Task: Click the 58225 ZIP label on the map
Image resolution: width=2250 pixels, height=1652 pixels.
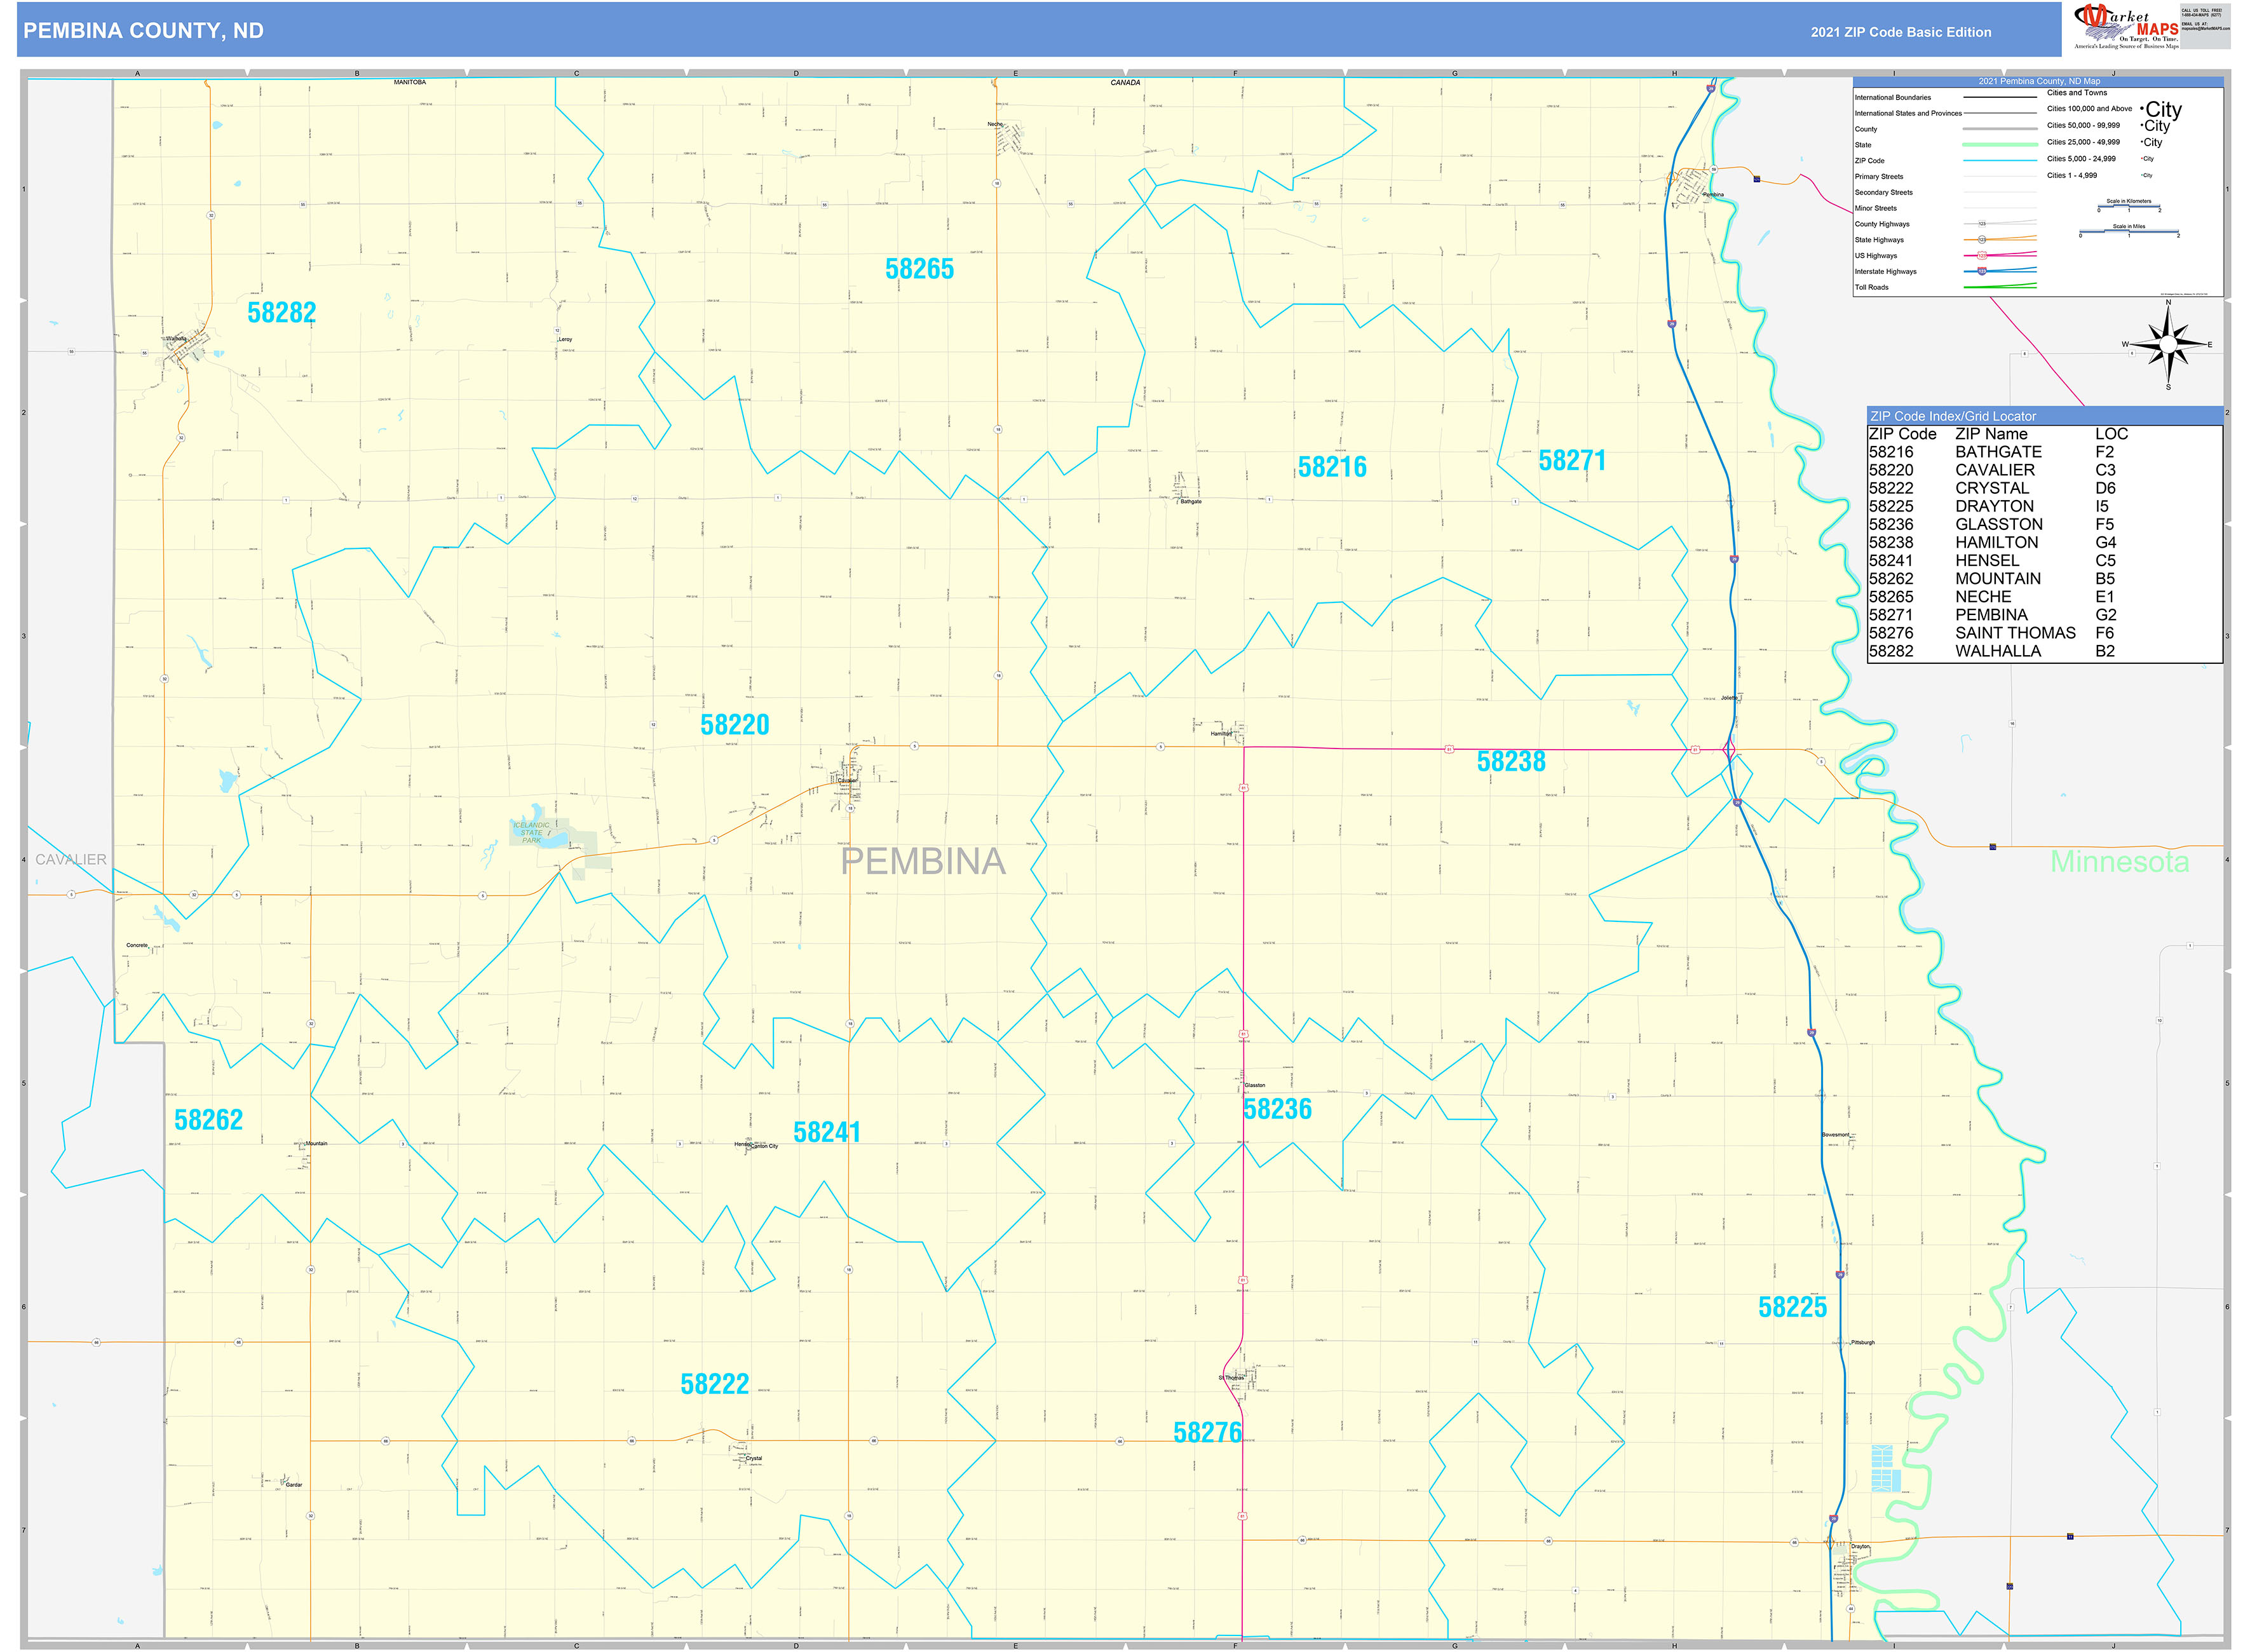Action: pos(1792,1307)
